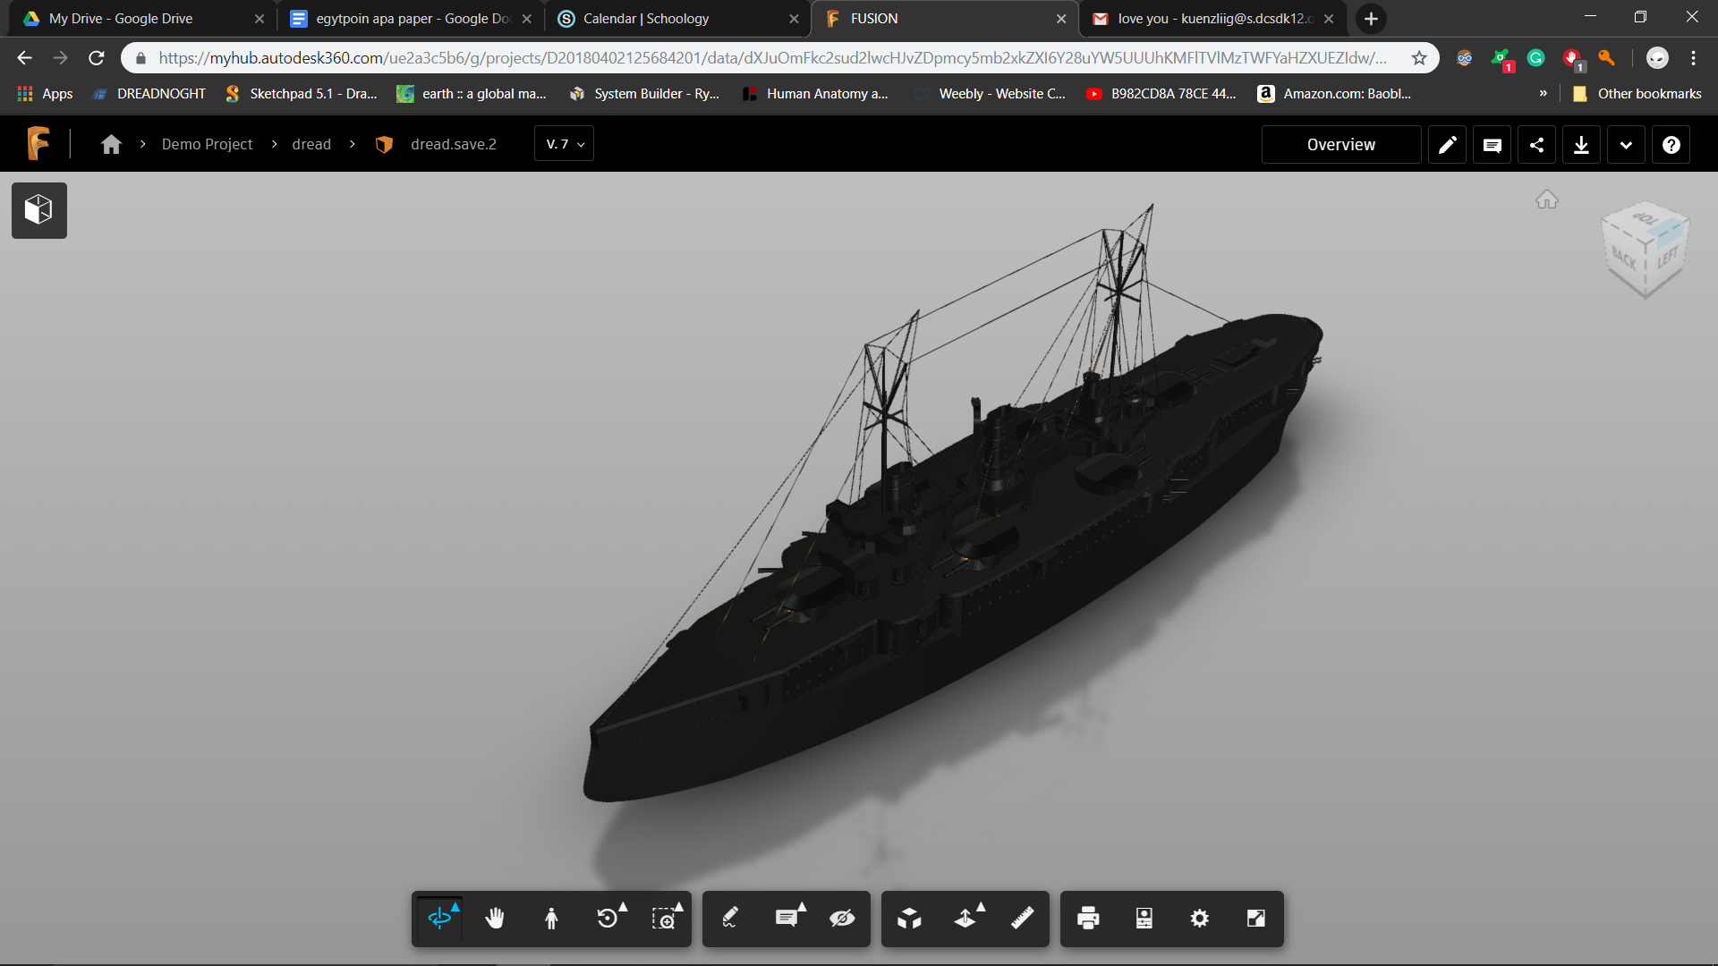Click the Print icon
This screenshot has width=1718, height=966.
point(1088,919)
